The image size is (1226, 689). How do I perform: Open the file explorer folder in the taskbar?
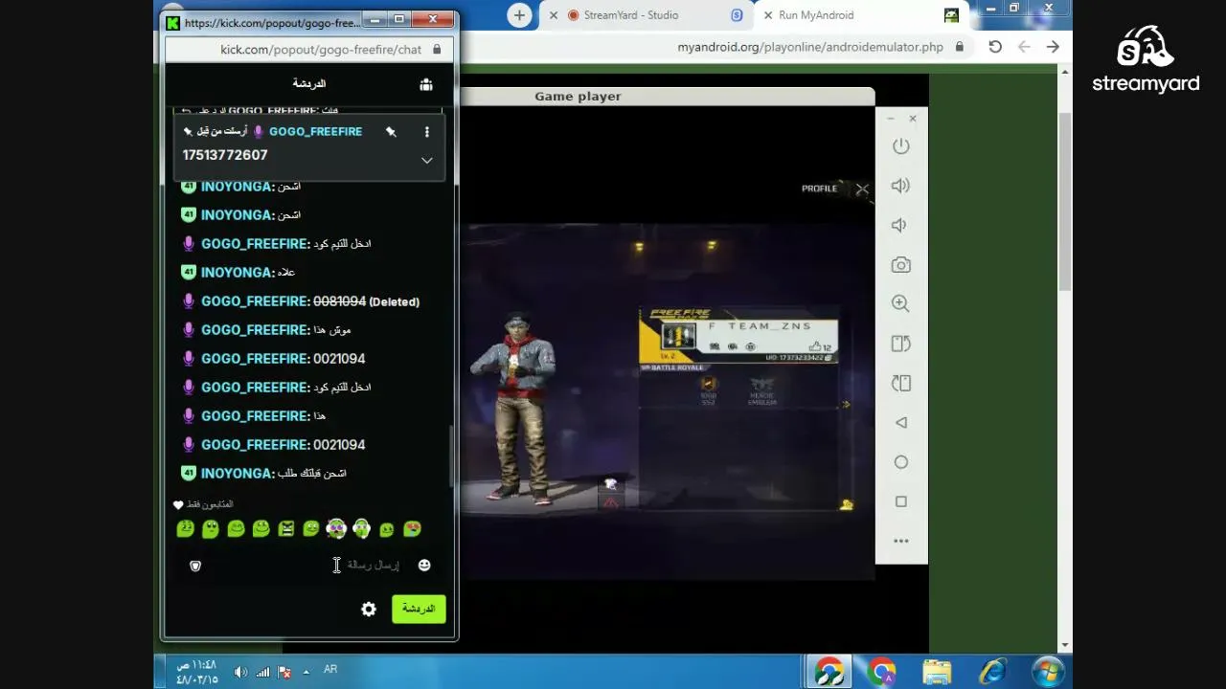[x=937, y=671]
